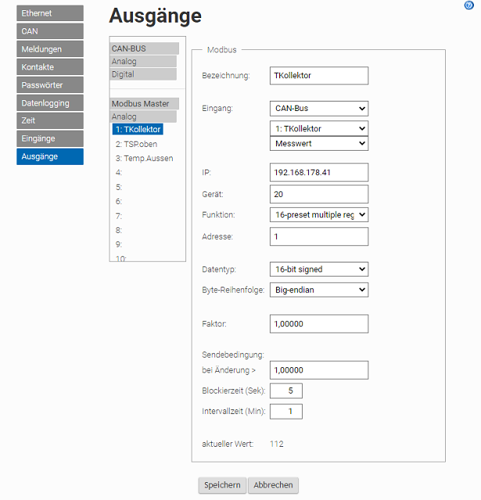Open the Messwert dropdown
The width and height of the screenshot is (481, 500).
click(x=319, y=144)
